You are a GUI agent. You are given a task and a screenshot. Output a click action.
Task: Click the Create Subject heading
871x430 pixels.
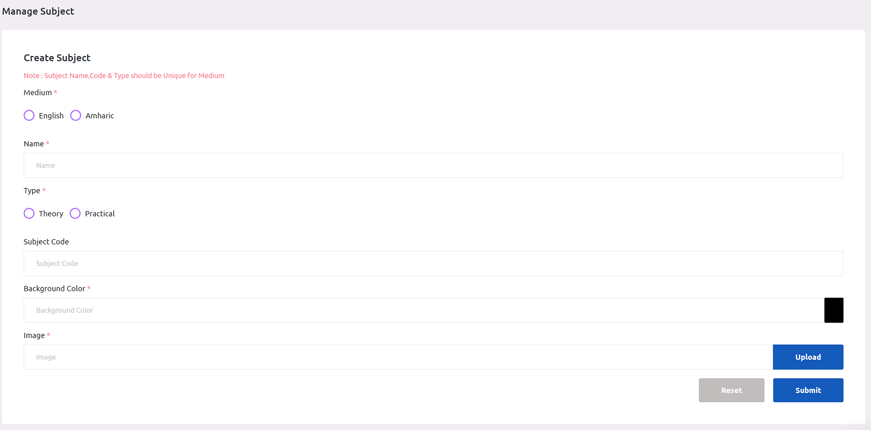57,58
